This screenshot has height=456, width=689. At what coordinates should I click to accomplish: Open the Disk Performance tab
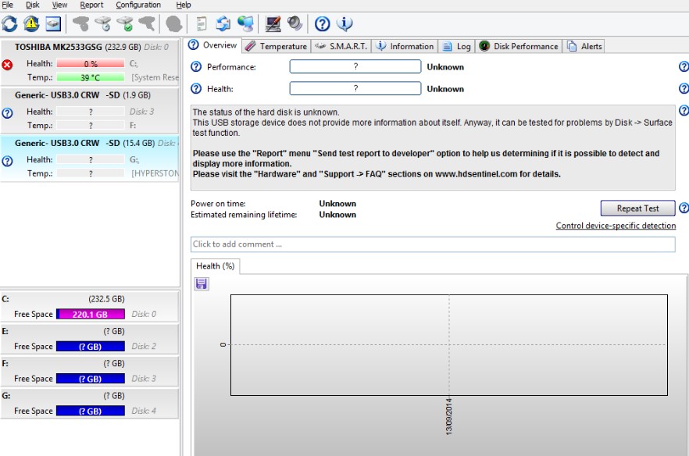(x=519, y=46)
